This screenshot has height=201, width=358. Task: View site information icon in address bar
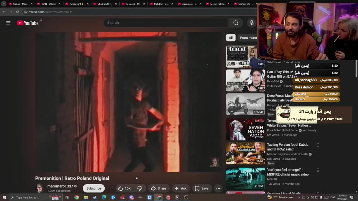25,12
